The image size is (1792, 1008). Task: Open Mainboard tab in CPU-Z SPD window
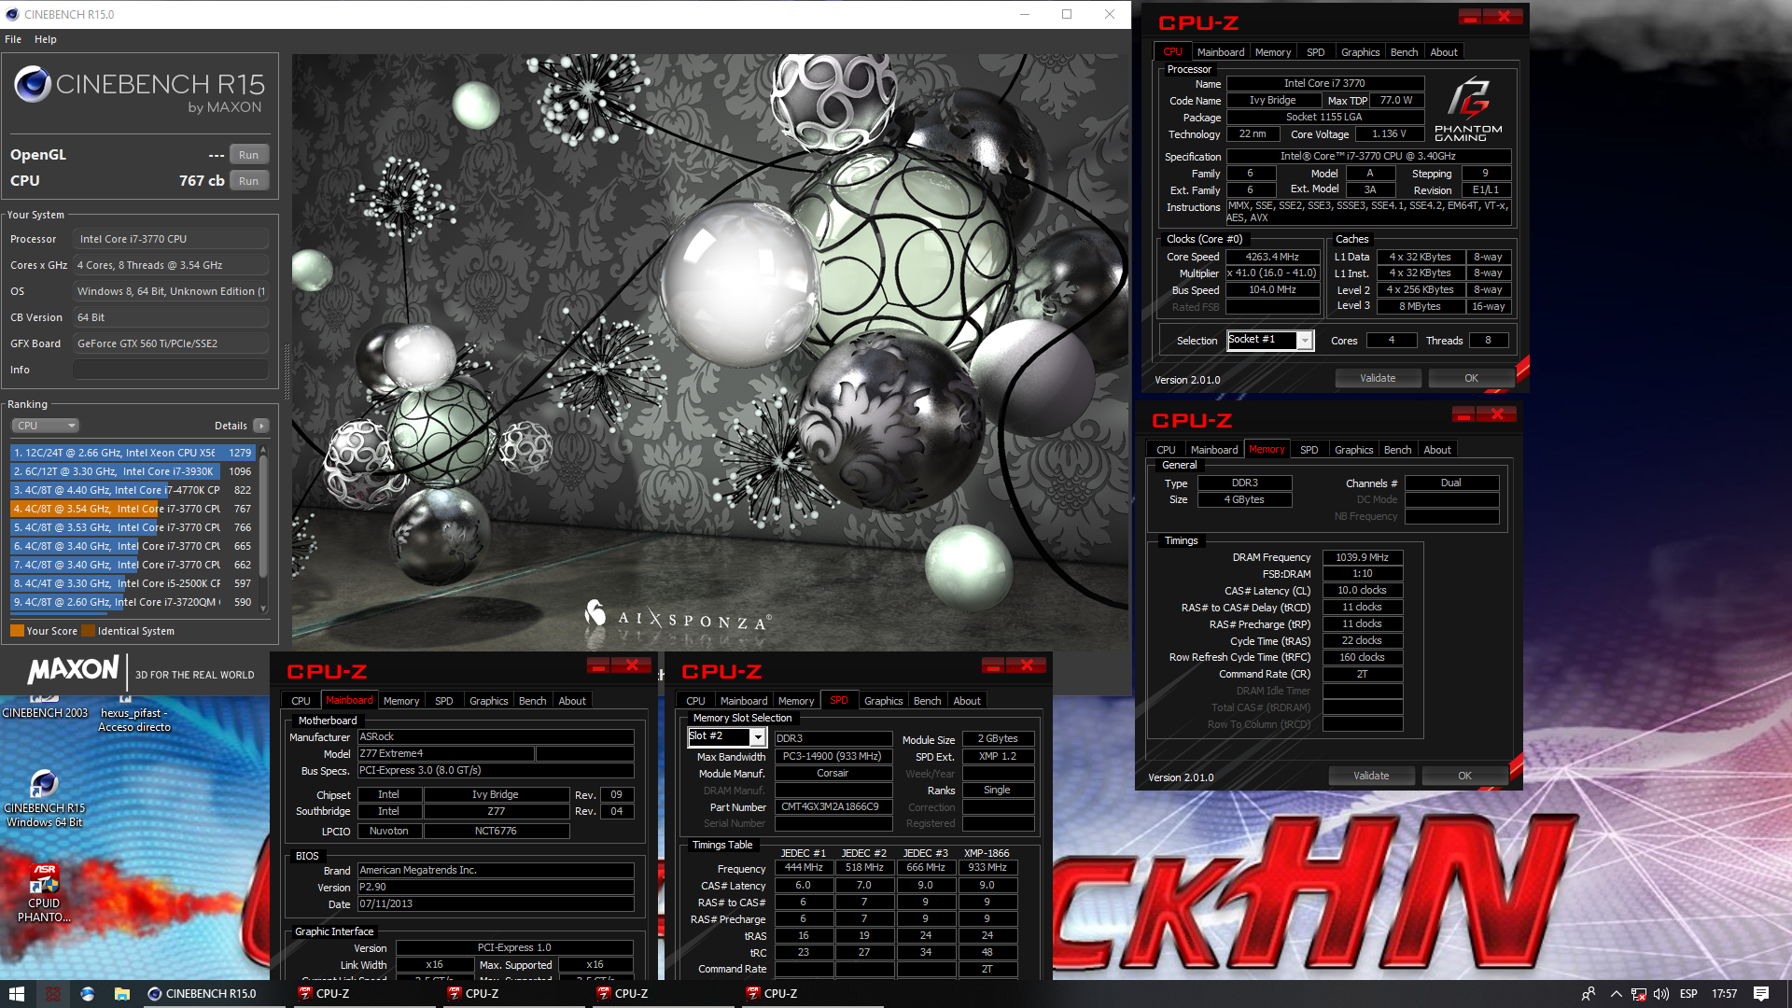pyautogui.click(x=744, y=701)
